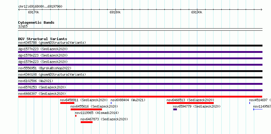271x134 pixels.
Task: Click the red bar for nsv6458911
Action: (x=67, y=103)
